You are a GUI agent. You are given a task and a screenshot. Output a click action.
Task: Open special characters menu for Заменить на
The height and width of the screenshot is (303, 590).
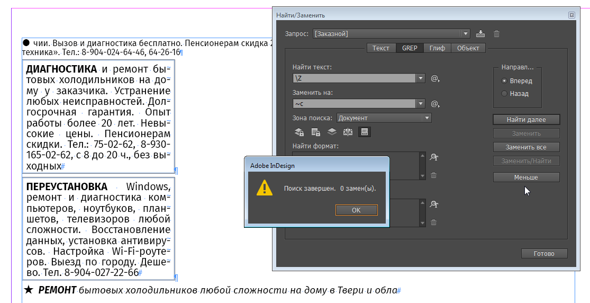[x=435, y=104]
